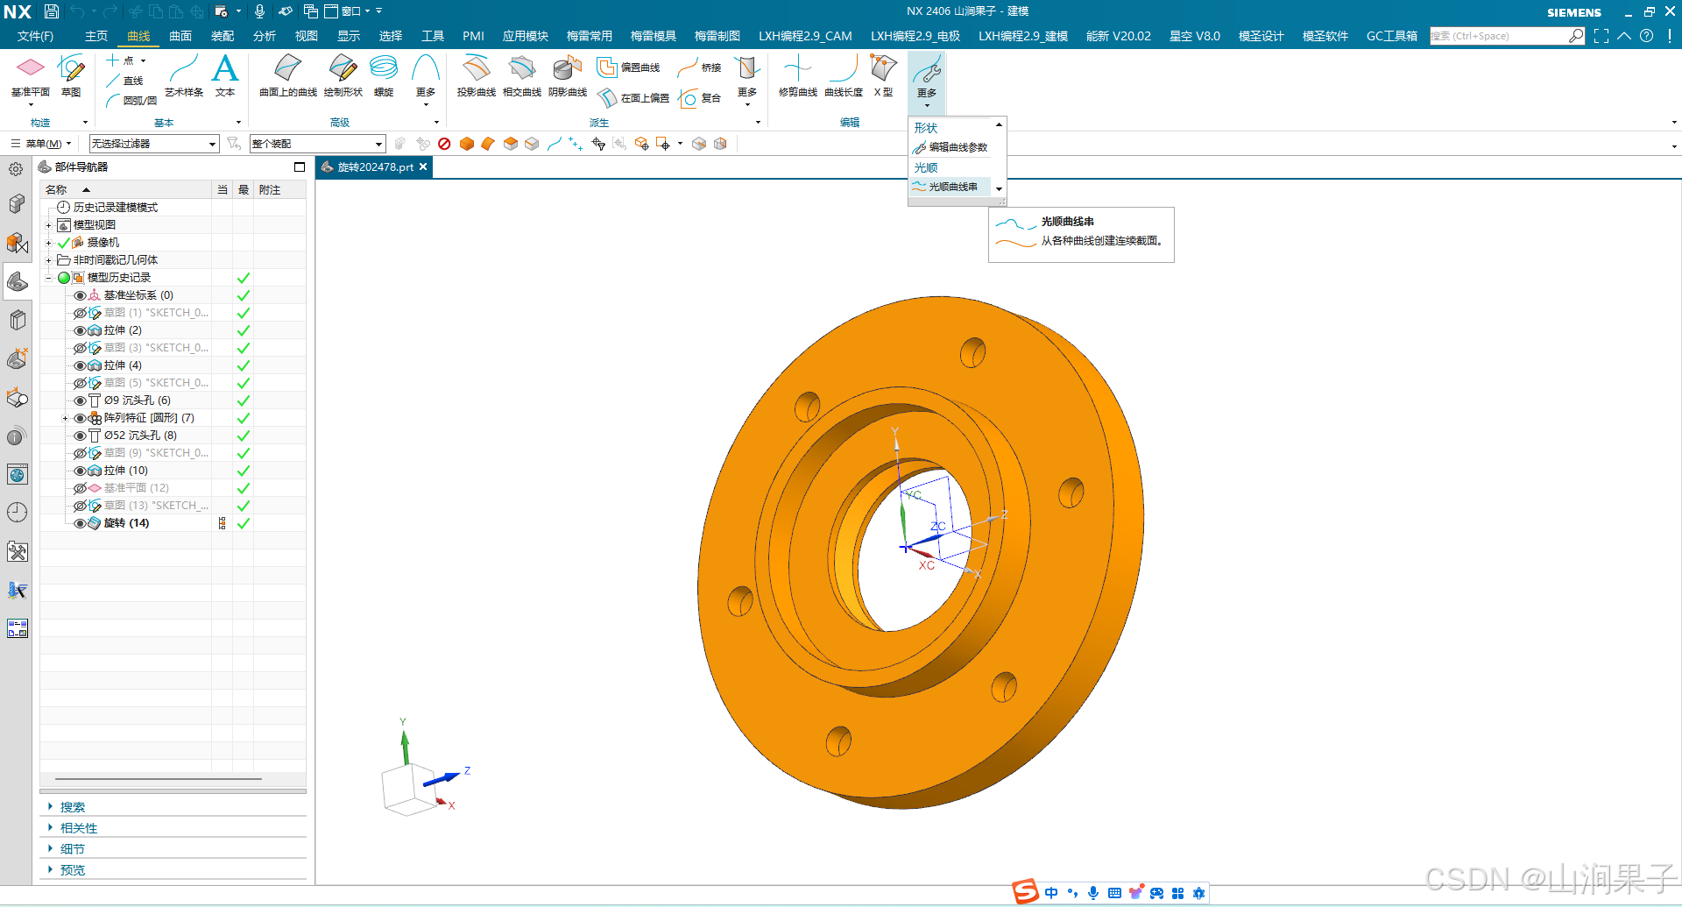
Task: Open the 阴影曲线 shadow curve tool
Action: click(x=568, y=75)
